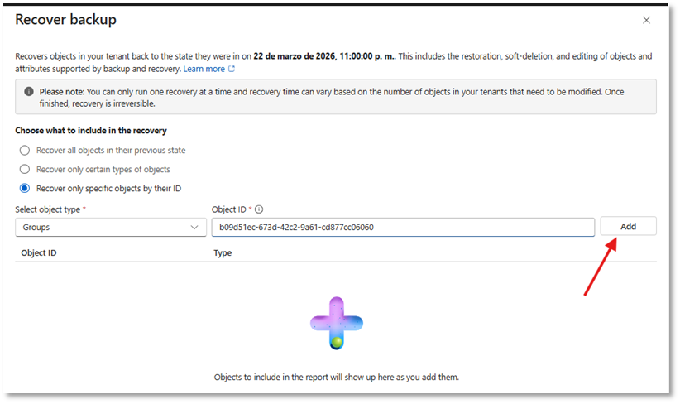Select Recover only specific objects by their ID
The image size is (680, 404).
25,189
